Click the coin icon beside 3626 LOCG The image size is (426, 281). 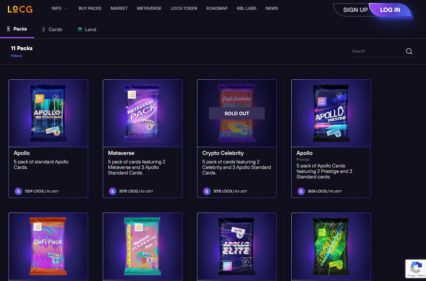pos(301,191)
